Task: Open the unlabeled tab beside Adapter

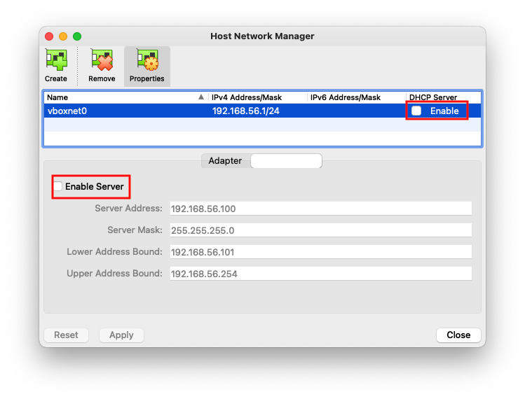Action: pyautogui.click(x=286, y=161)
